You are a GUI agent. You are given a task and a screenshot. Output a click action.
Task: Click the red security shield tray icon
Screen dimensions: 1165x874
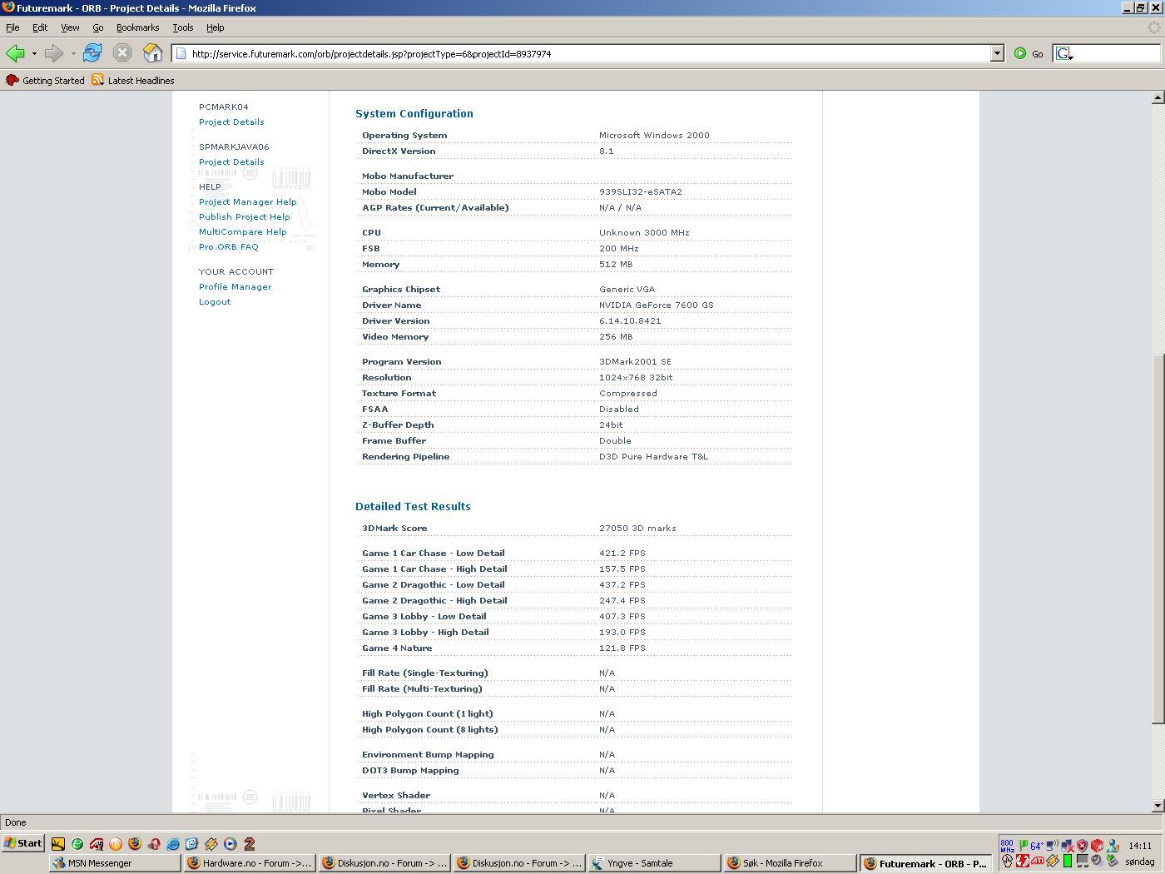coord(1082,846)
